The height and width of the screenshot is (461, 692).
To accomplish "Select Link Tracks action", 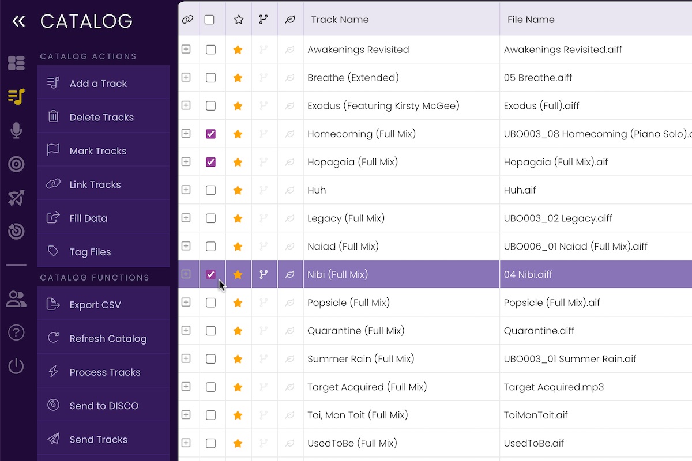I will click(x=103, y=184).
